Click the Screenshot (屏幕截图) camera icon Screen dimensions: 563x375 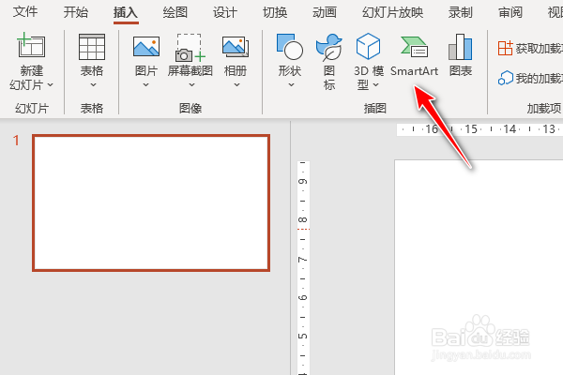190,48
